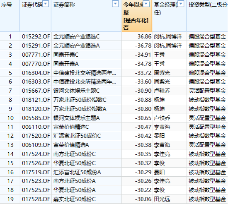228x204 pixels.
Task: Select code cell 018121.OF
Action: [x=36, y=100]
